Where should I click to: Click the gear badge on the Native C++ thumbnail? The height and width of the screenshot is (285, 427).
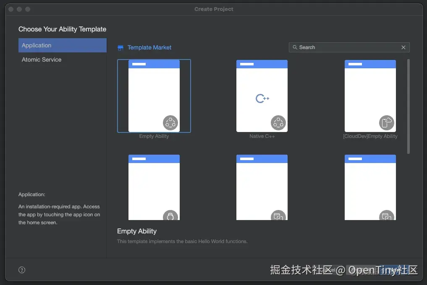point(278,122)
